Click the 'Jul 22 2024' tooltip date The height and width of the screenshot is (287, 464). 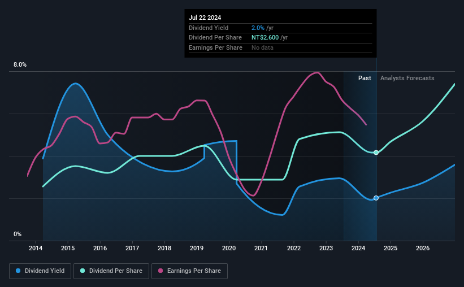pyautogui.click(x=205, y=18)
